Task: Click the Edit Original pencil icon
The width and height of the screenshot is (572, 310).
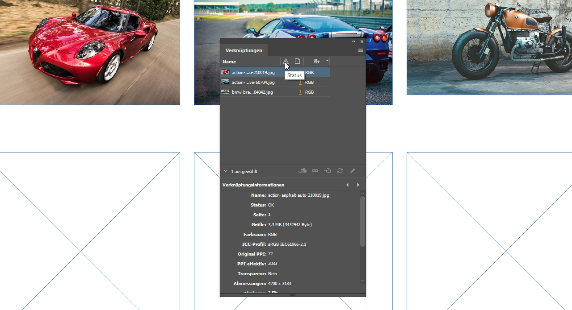Action: tap(353, 171)
